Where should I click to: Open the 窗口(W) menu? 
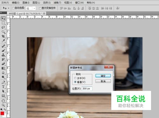[79, 3]
